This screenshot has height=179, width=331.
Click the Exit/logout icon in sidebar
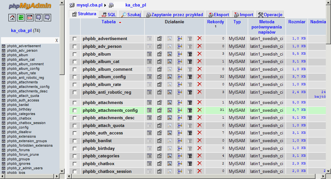pos(21,17)
